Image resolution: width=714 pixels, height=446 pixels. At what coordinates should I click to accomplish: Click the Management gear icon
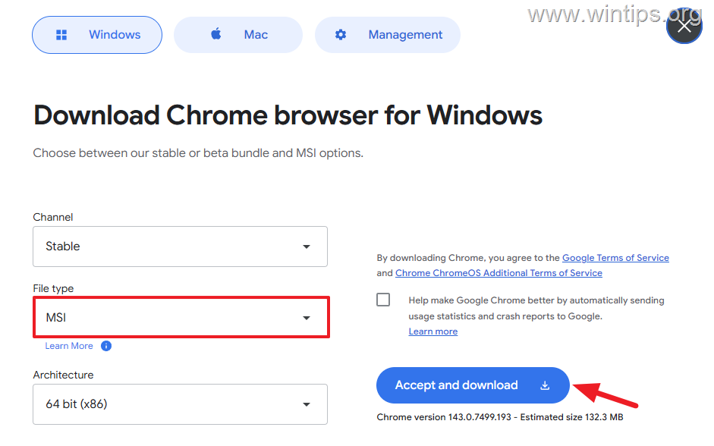pyautogui.click(x=341, y=35)
